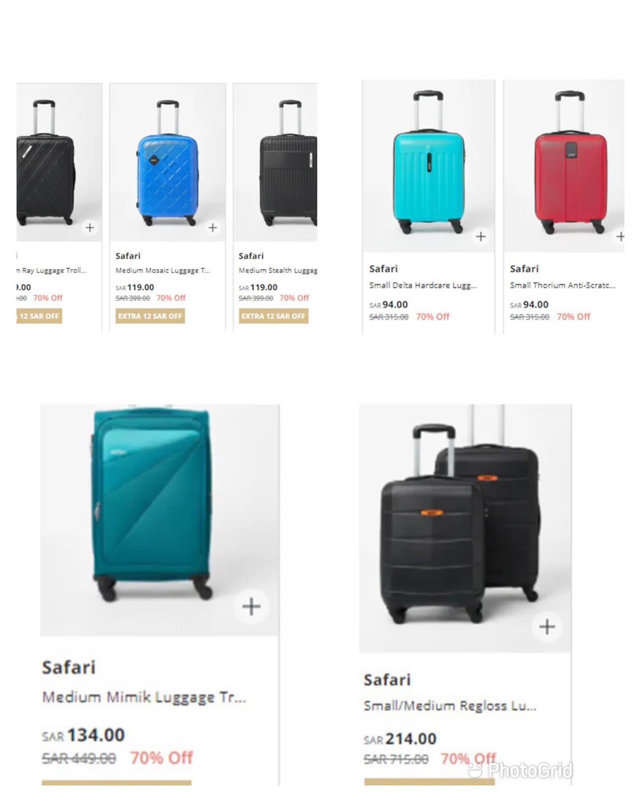Add black Regloss luggage set with plus

[547, 627]
